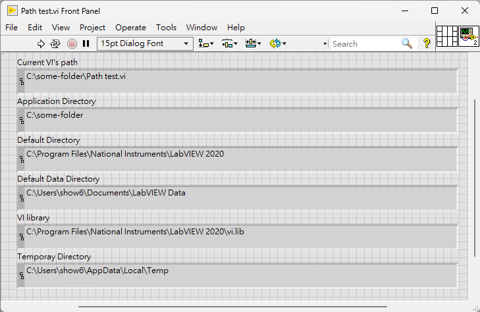480x312 pixels.
Task: Open the VI icon in top-right corner
Action: 468,36
